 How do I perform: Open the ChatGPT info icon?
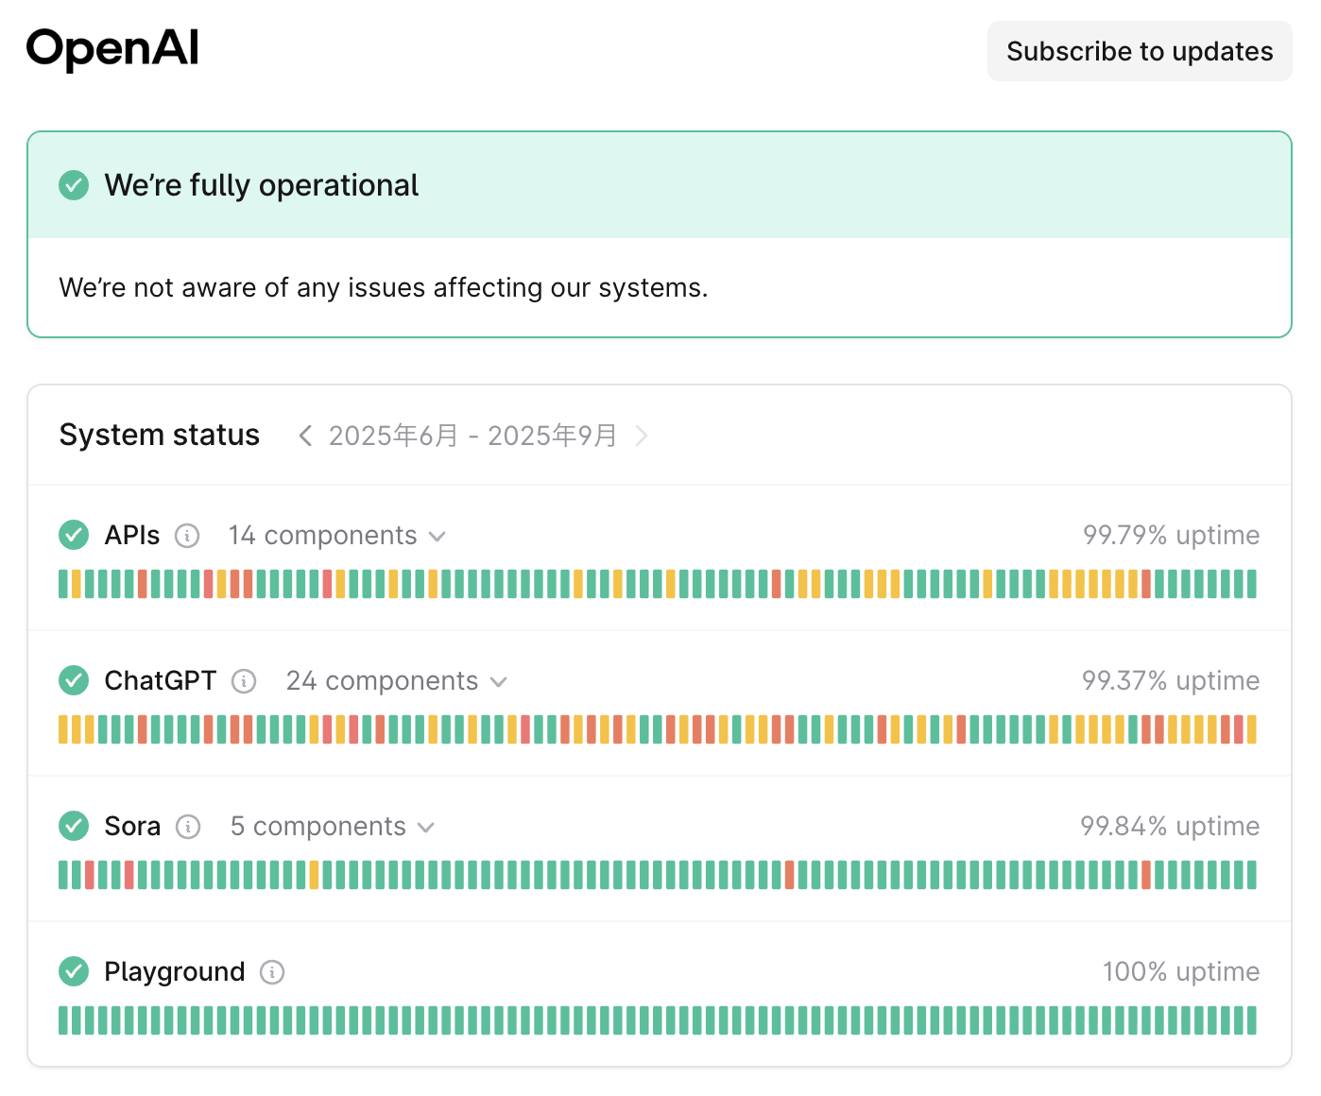244,681
